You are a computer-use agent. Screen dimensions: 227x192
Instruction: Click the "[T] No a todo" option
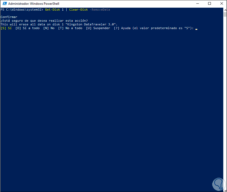click(70, 28)
